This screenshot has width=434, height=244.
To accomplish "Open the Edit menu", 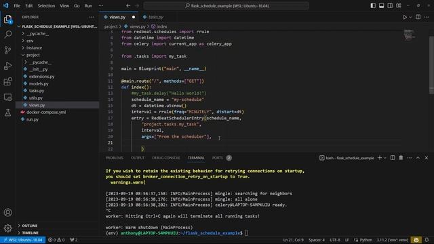I will pos(28,5).
